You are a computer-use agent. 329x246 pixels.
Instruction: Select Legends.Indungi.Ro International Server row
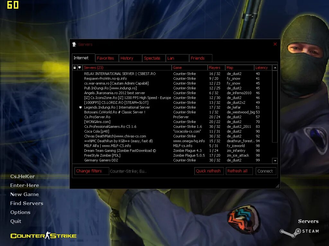point(172,107)
